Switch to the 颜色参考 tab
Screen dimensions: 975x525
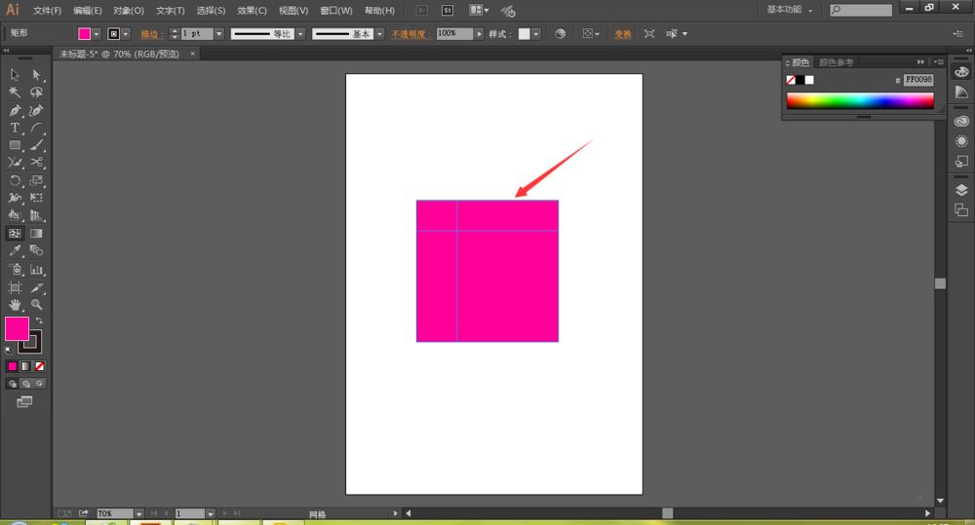point(836,62)
